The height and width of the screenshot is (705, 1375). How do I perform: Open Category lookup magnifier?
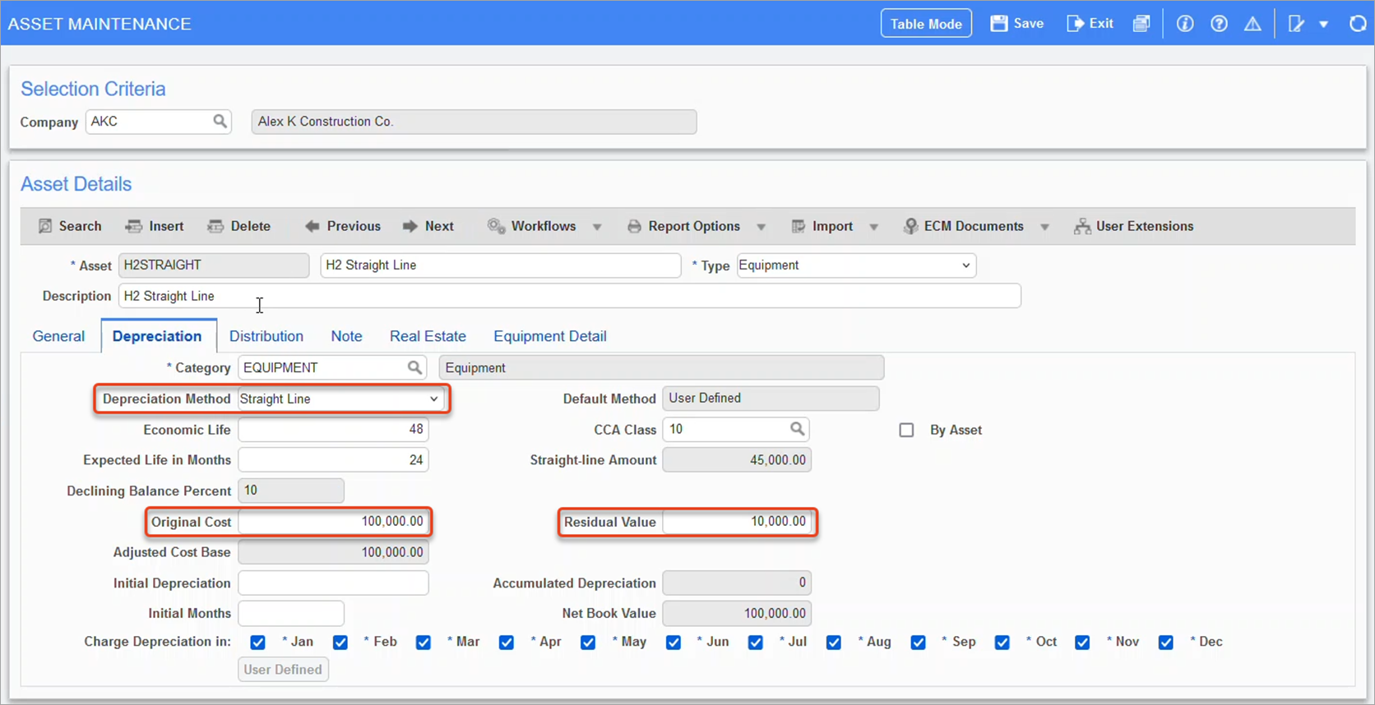[414, 368]
